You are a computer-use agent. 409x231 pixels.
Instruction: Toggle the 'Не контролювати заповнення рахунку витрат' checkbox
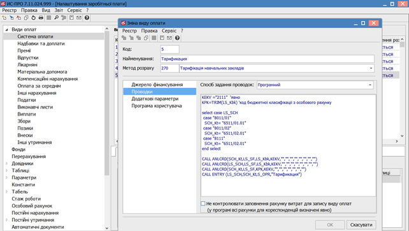[203, 204]
